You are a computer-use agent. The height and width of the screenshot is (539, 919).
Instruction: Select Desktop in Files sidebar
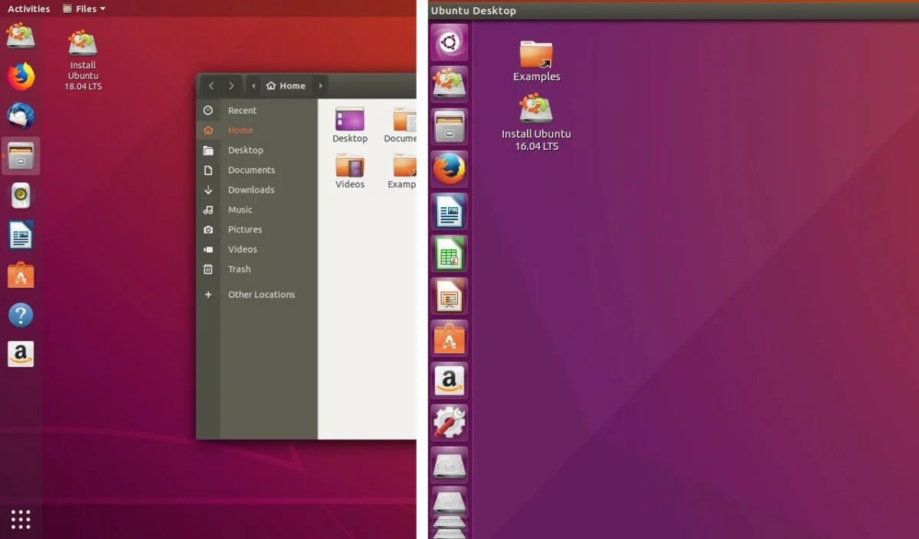point(257,150)
